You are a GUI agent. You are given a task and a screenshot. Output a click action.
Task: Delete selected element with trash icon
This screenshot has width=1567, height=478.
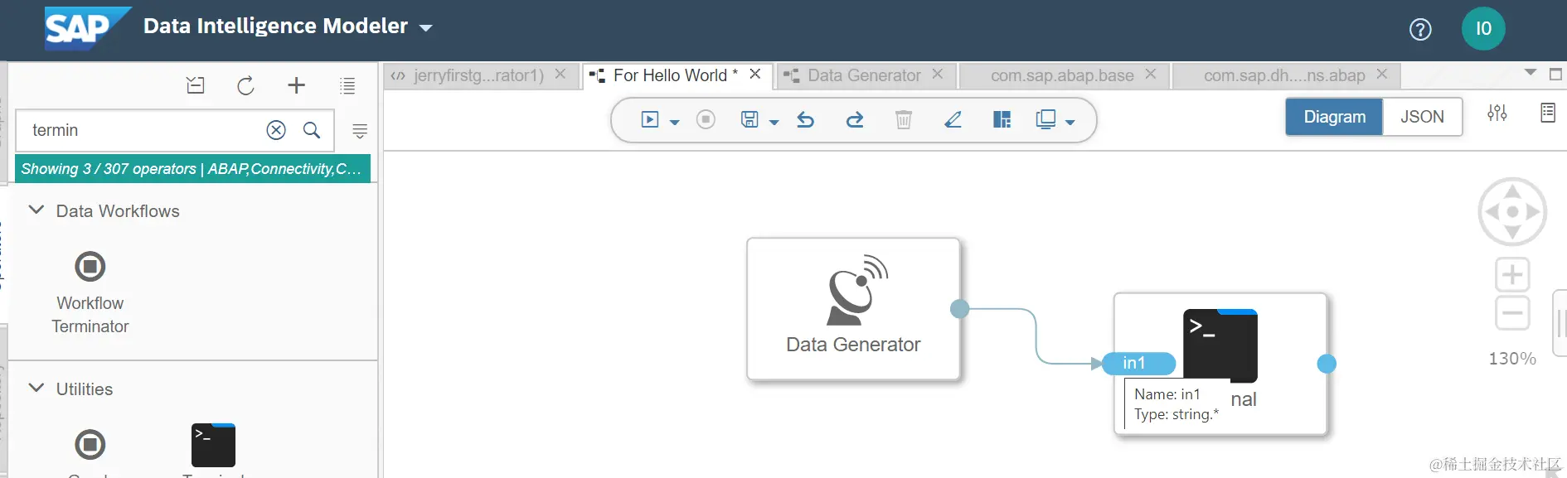pyautogui.click(x=904, y=120)
